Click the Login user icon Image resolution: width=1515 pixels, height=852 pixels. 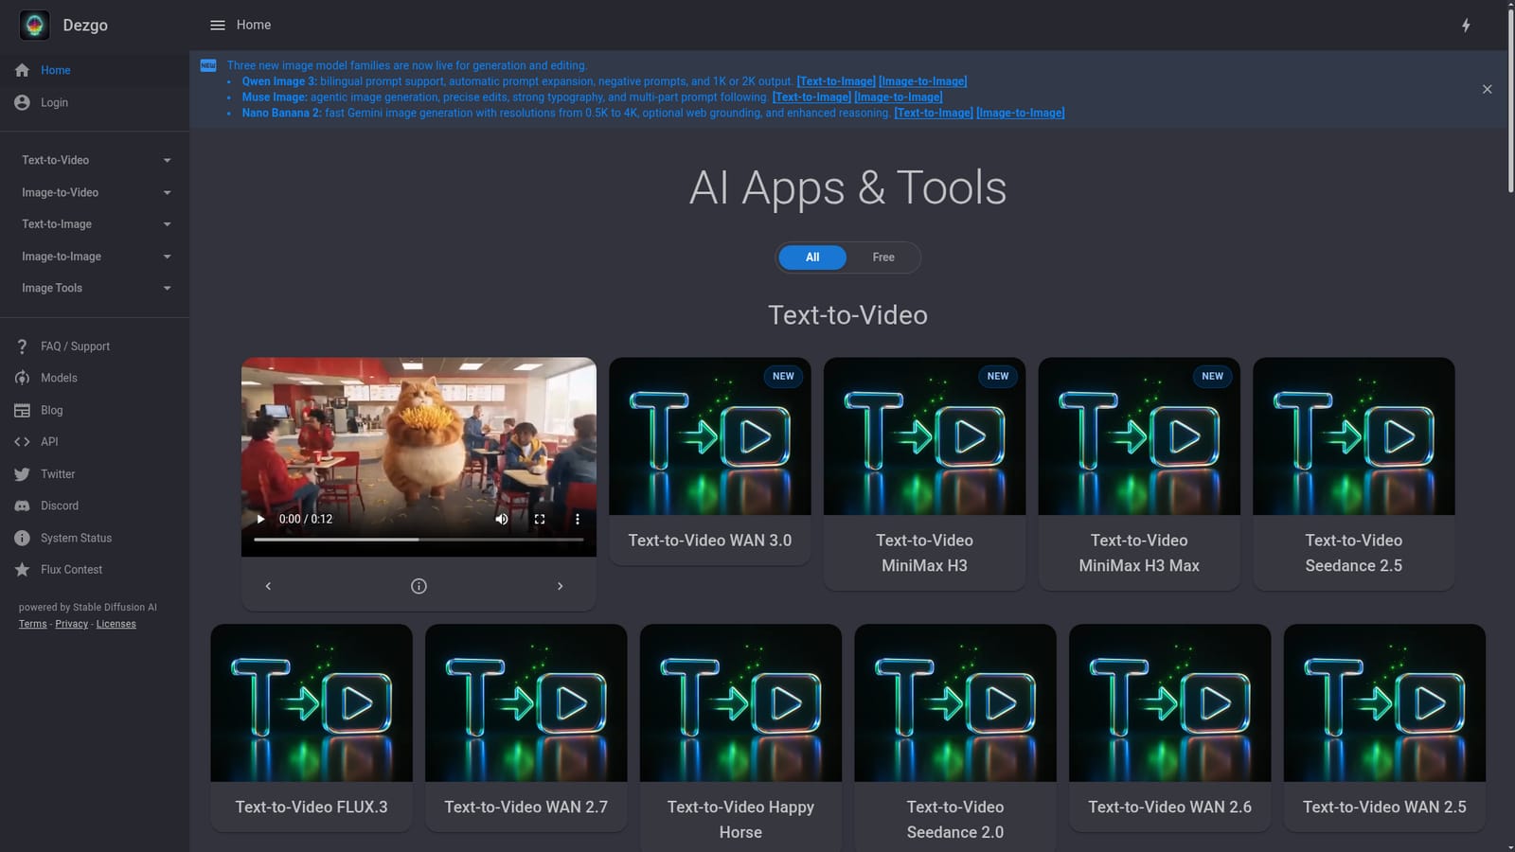click(x=23, y=102)
